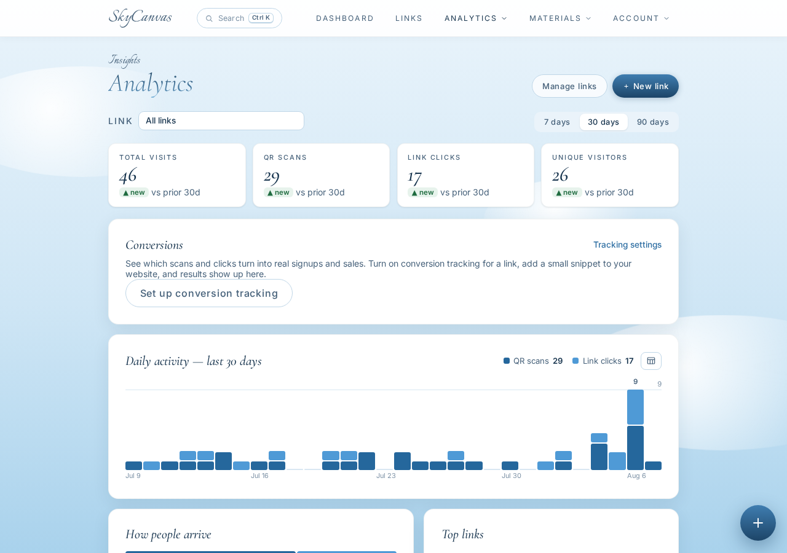Click 'Daily activity — last 30 days' title
The image size is (787, 553).
coord(194,361)
